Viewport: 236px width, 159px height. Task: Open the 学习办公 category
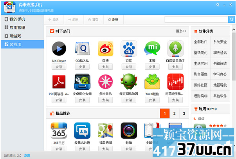[x=220, y=74]
